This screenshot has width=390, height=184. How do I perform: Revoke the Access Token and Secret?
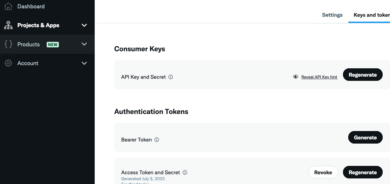point(323,172)
